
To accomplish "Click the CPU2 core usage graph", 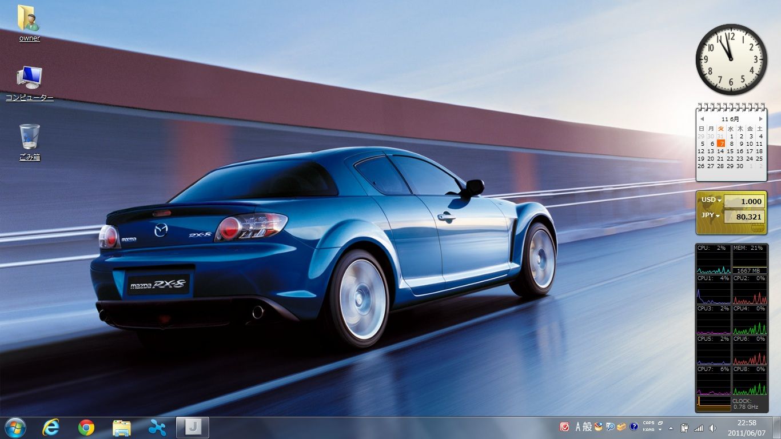I will point(750,290).
